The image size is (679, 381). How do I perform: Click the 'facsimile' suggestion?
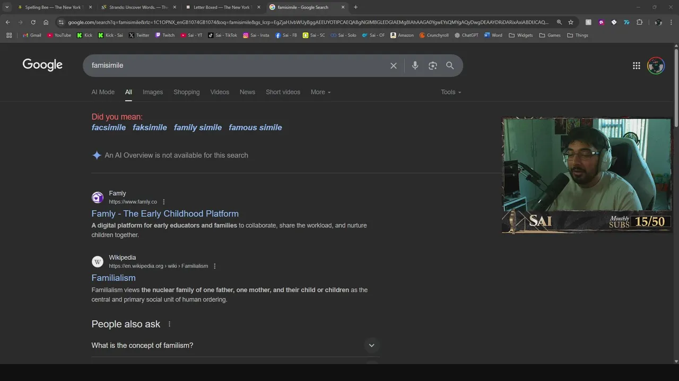pyautogui.click(x=109, y=128)
